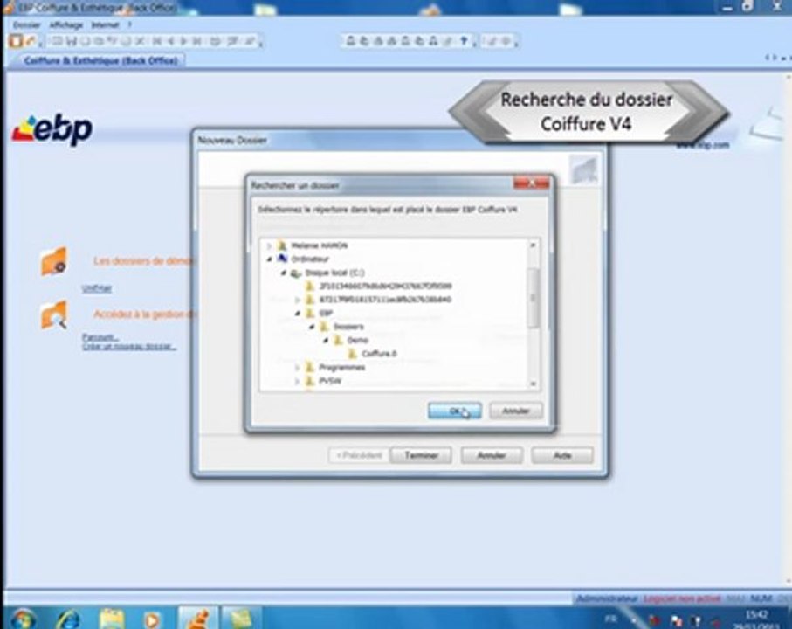Select the PVSW folder in the tree
Image resolution: width=792 pixels, height=629 pixels.
330,381
